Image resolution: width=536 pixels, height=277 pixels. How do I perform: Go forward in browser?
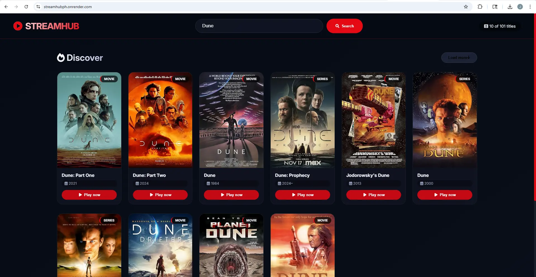[x=16, y=7]
